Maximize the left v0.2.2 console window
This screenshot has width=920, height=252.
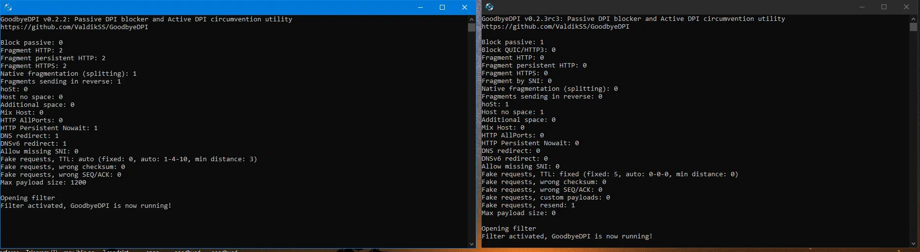[x=442, y=7]
